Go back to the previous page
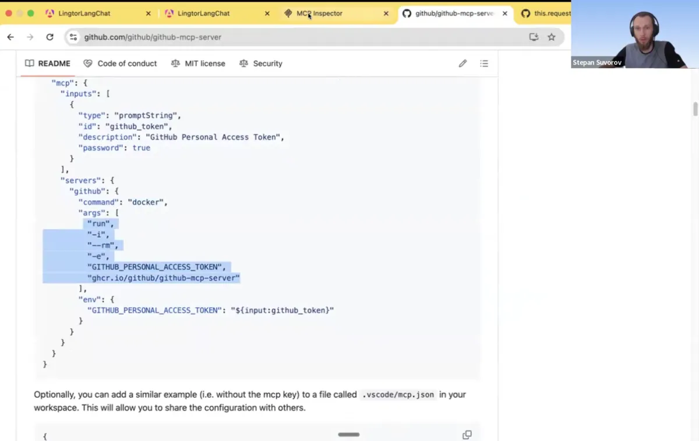 [10, 37]
